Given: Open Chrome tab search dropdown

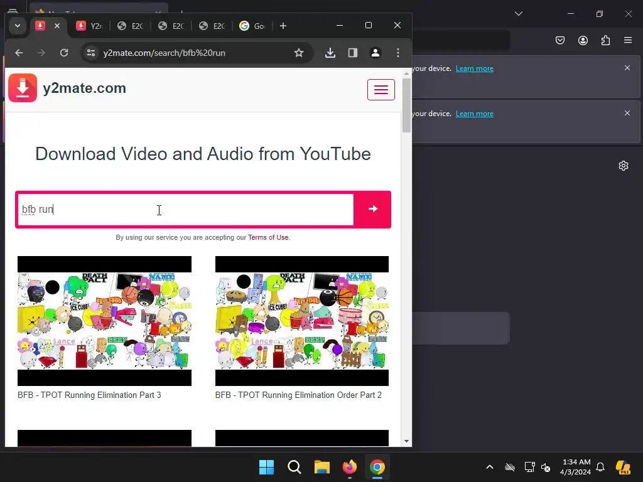Looking at the screenshot, I should (18, 26).
